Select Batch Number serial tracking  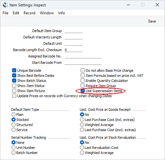point(13,153)
